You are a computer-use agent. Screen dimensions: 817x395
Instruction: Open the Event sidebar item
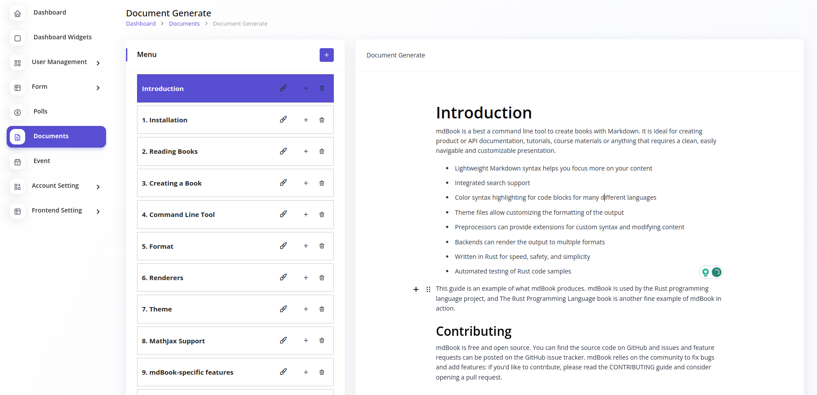pos(42,161)
